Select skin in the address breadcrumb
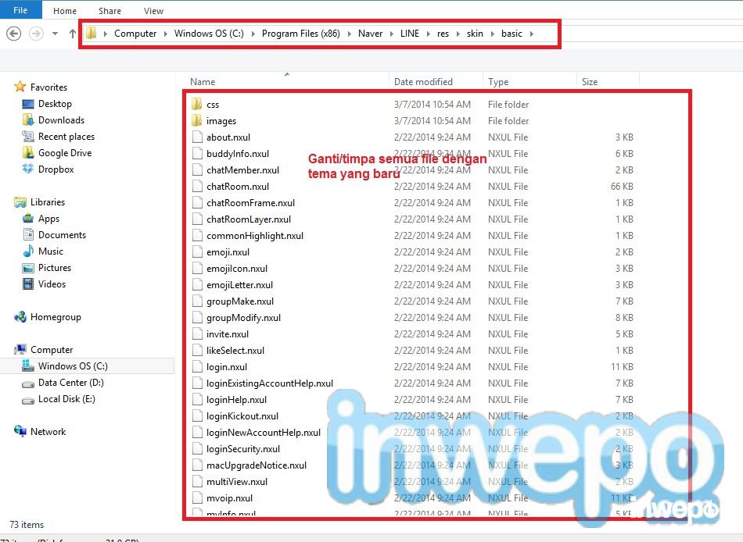 475,34
